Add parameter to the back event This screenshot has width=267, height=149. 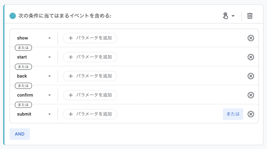pos(90,76)
